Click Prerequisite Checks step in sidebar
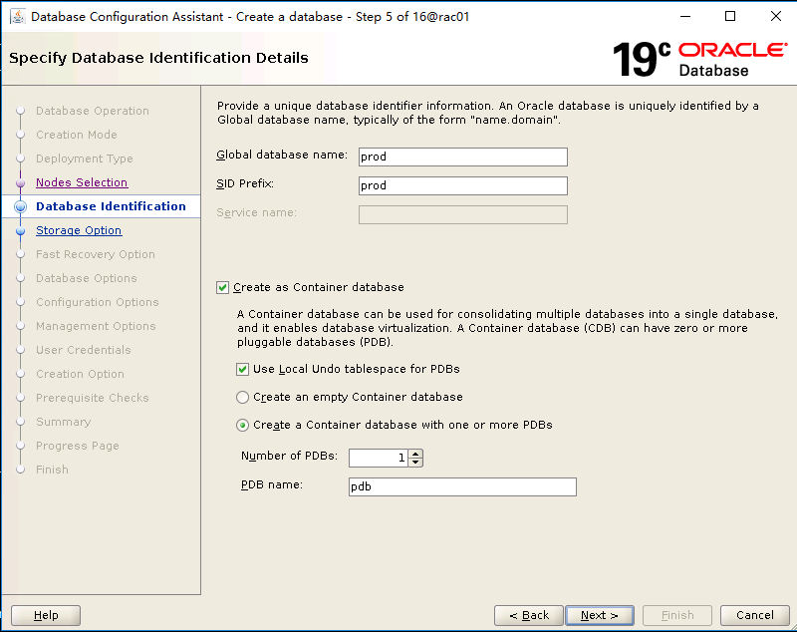This screenshot has height=632, width=797. pos(92,398)
